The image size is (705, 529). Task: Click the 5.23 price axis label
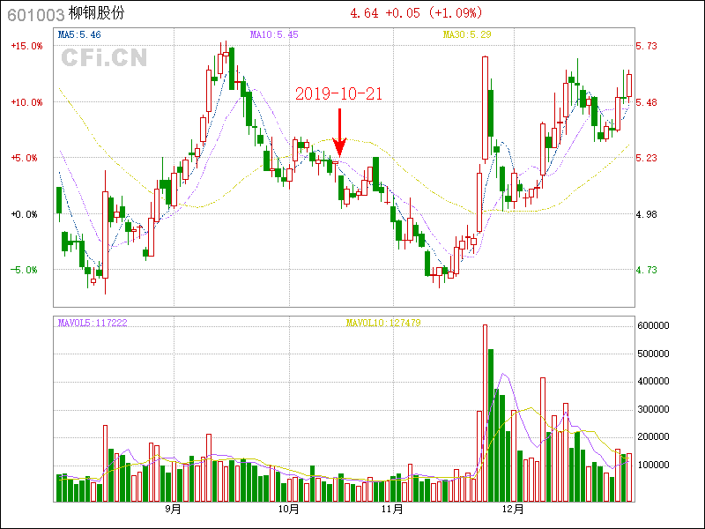(x=646, y=158)
